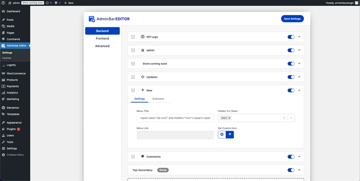Open the License submenu item
The height and width of the screenshot is (181, 360).
tap(7, 58)
